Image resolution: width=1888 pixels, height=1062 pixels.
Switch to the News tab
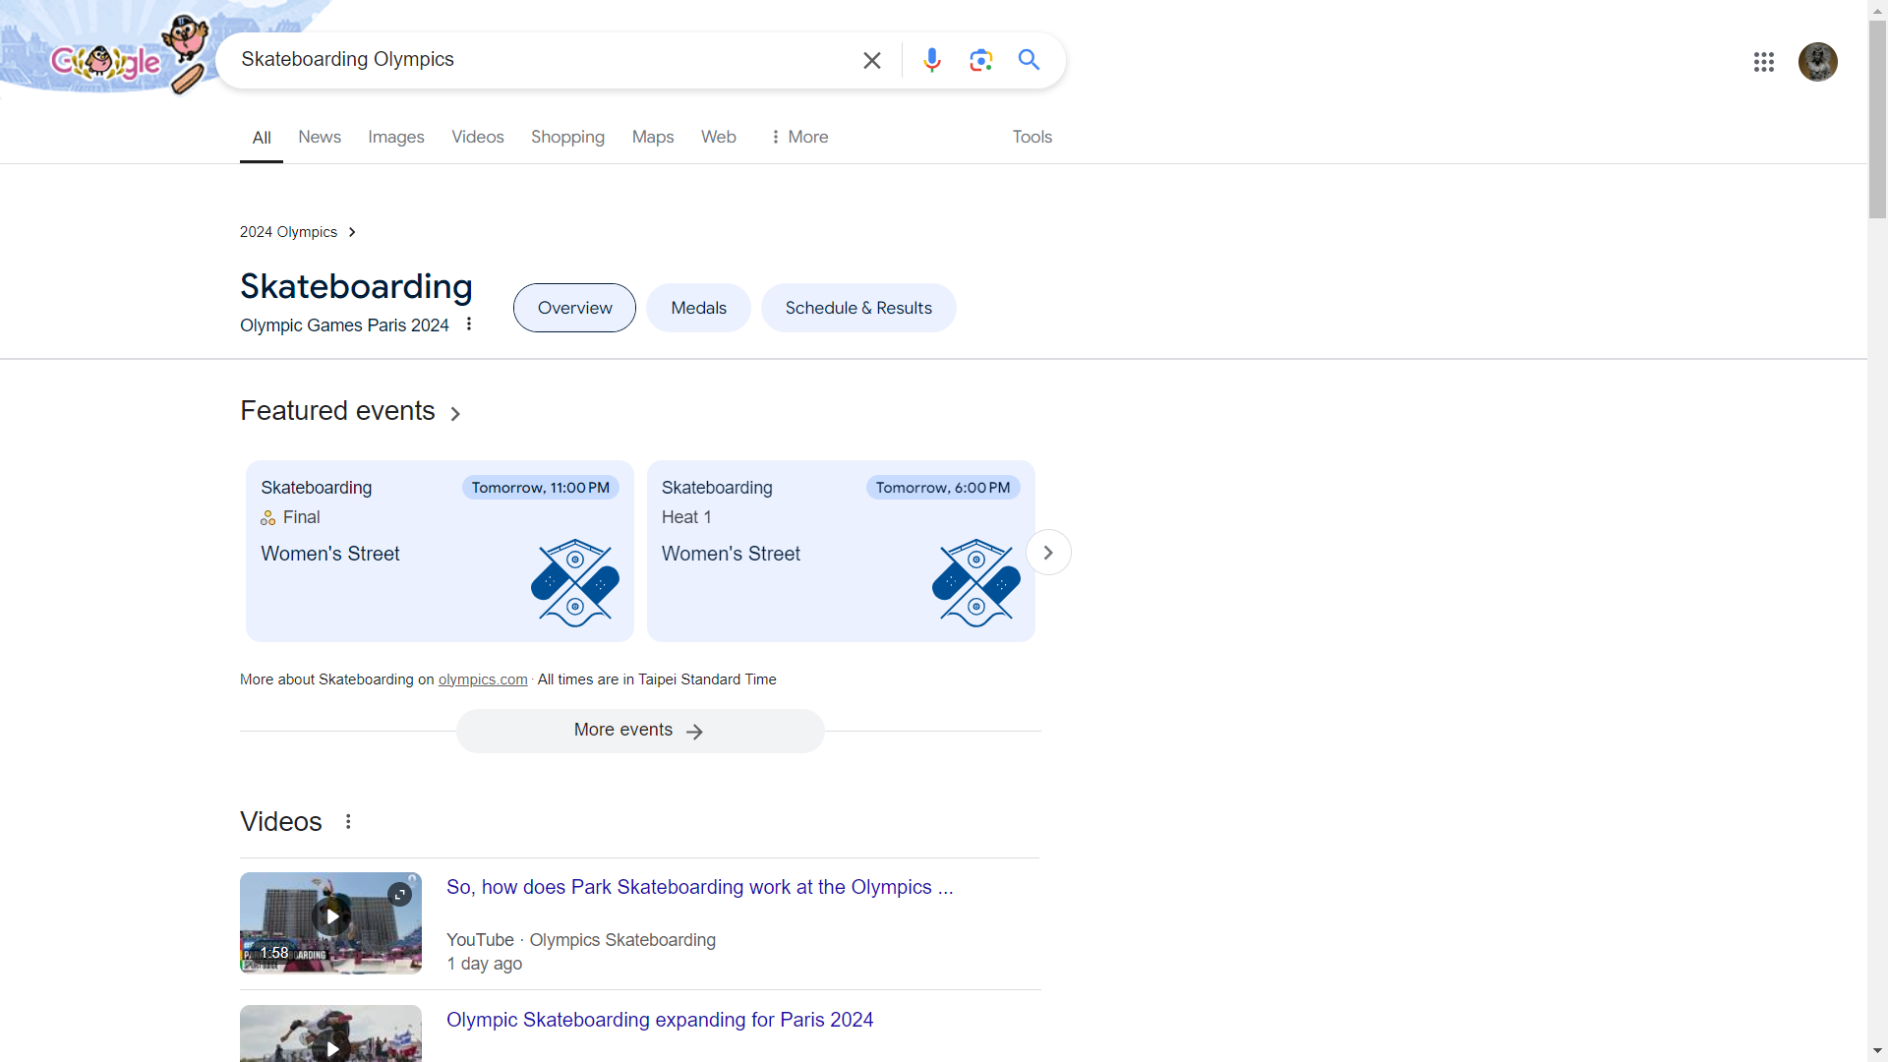pyautogui.click(x=320, y=137)
